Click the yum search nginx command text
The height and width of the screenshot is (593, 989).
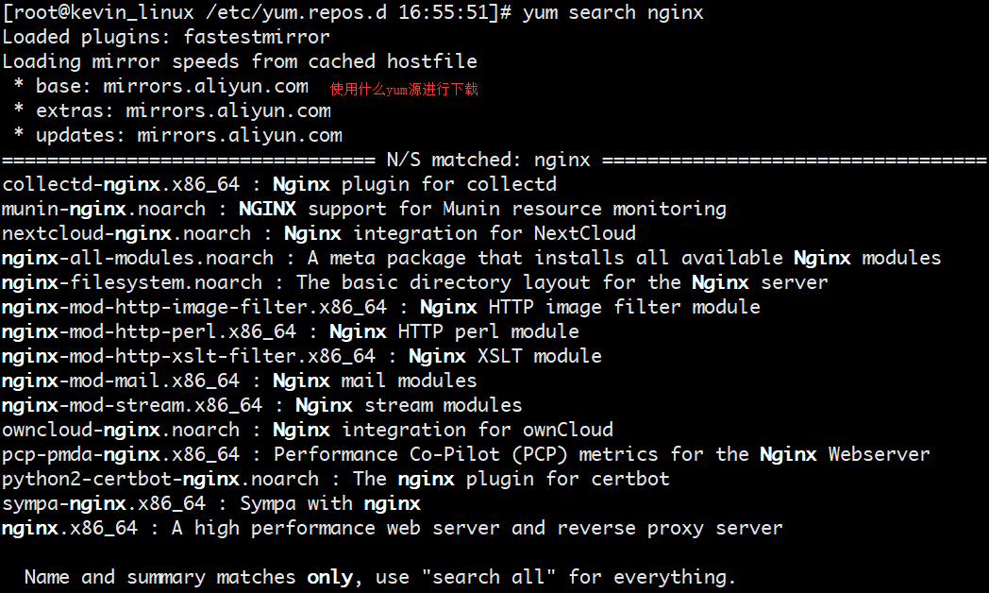[612, 12]
